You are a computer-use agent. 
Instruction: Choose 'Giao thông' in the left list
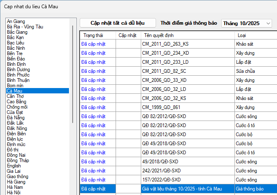[x=18, y=176]
